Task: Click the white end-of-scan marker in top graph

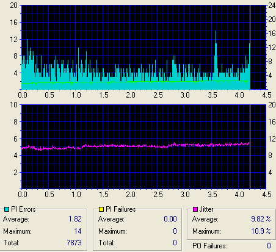Action: click(x=250, y=47)
